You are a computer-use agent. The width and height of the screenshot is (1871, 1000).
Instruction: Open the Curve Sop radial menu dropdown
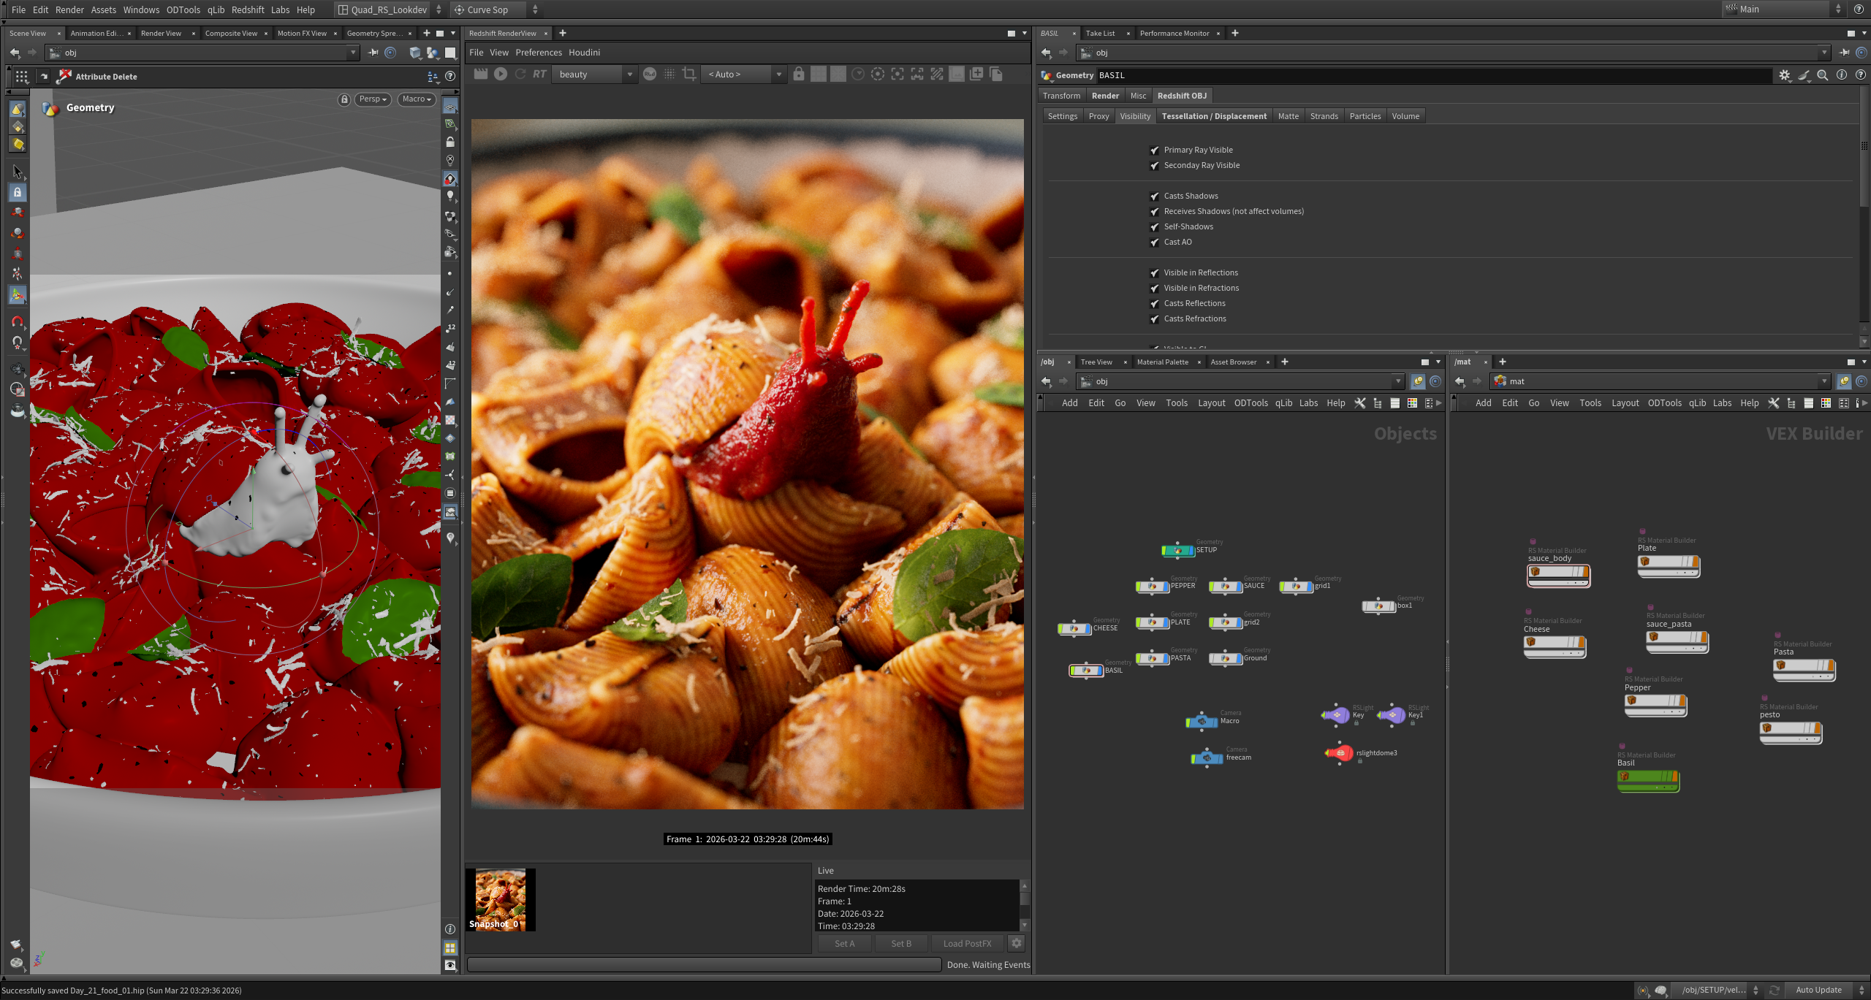coord(496,9)
